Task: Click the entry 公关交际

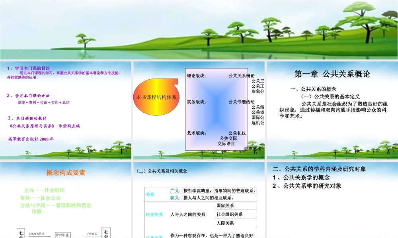Action: [x=228, y=138]
